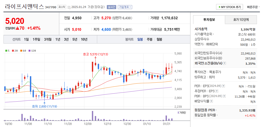
Task: Switch to 투자정보 tab
Action: (209, 20)
